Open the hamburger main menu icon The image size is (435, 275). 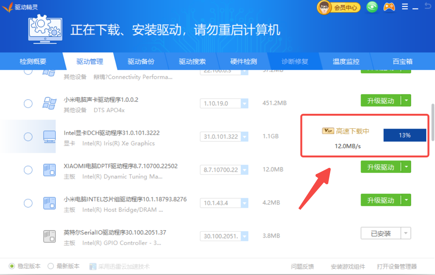click(x=405, y=6)
